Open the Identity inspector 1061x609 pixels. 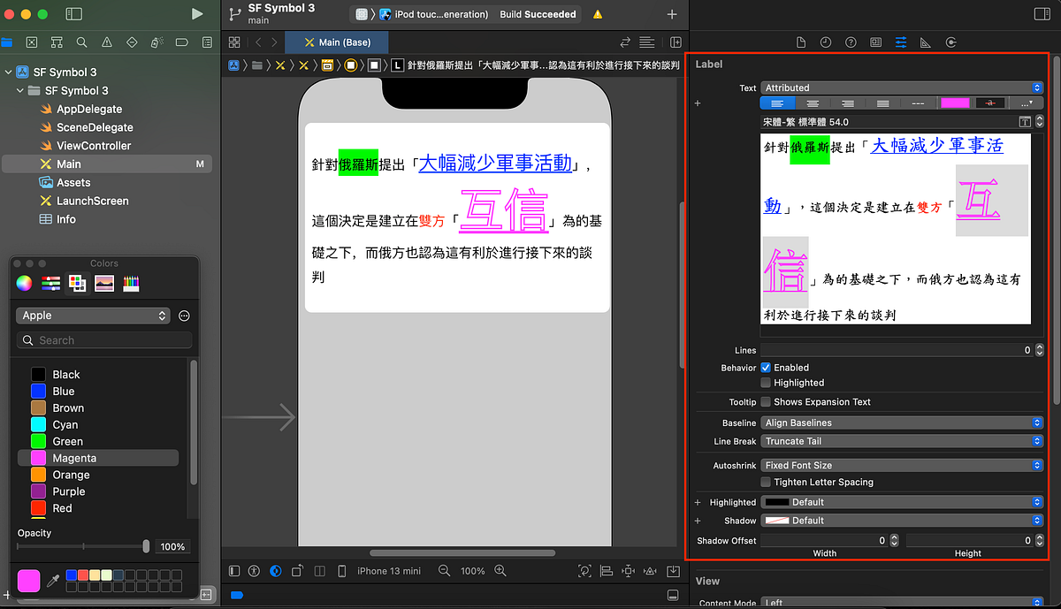pyautogui.click(x=875, y=42)
